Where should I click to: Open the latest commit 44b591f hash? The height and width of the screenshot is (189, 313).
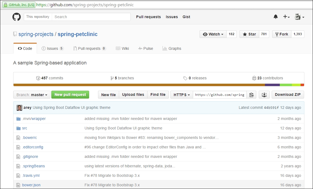[271, 108]
